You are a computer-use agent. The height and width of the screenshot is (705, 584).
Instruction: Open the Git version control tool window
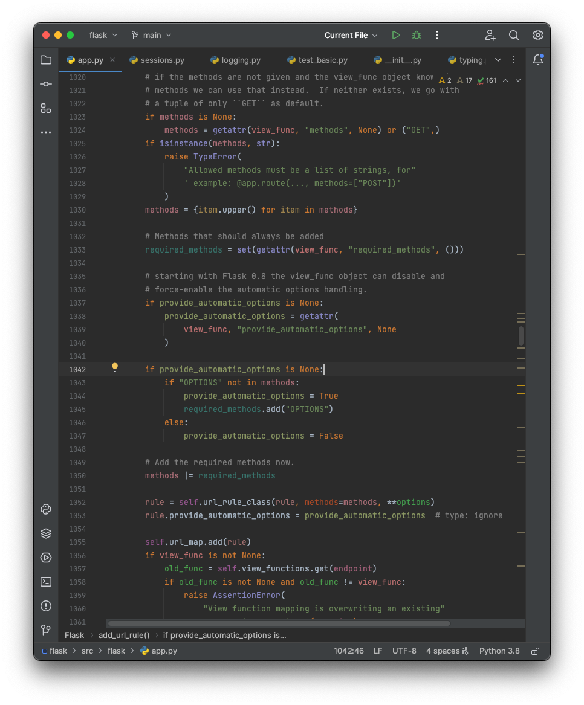tap(46, 630)
